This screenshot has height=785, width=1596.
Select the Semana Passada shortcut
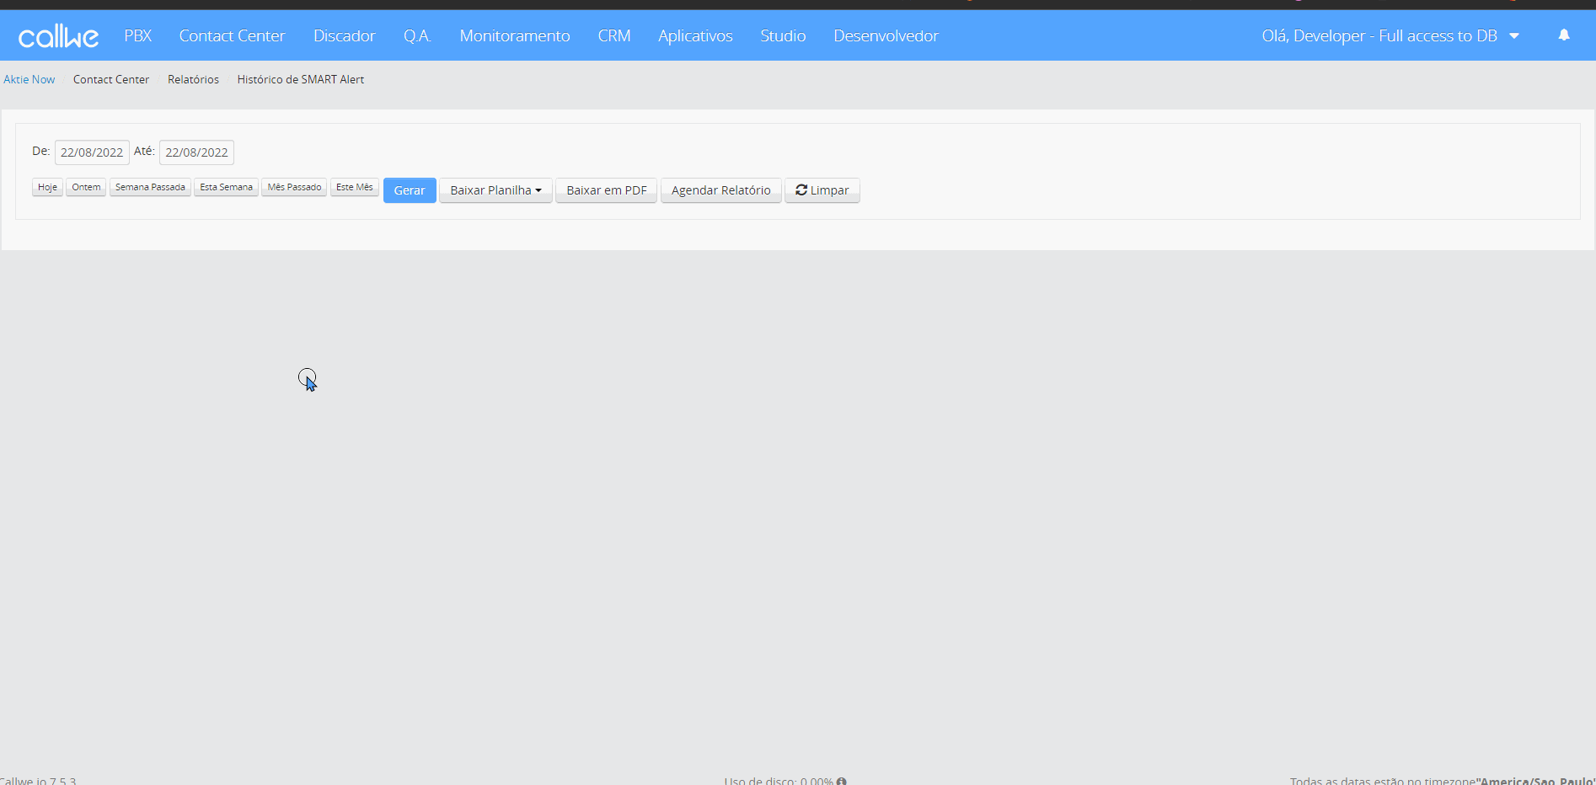[x=150, y=187]
